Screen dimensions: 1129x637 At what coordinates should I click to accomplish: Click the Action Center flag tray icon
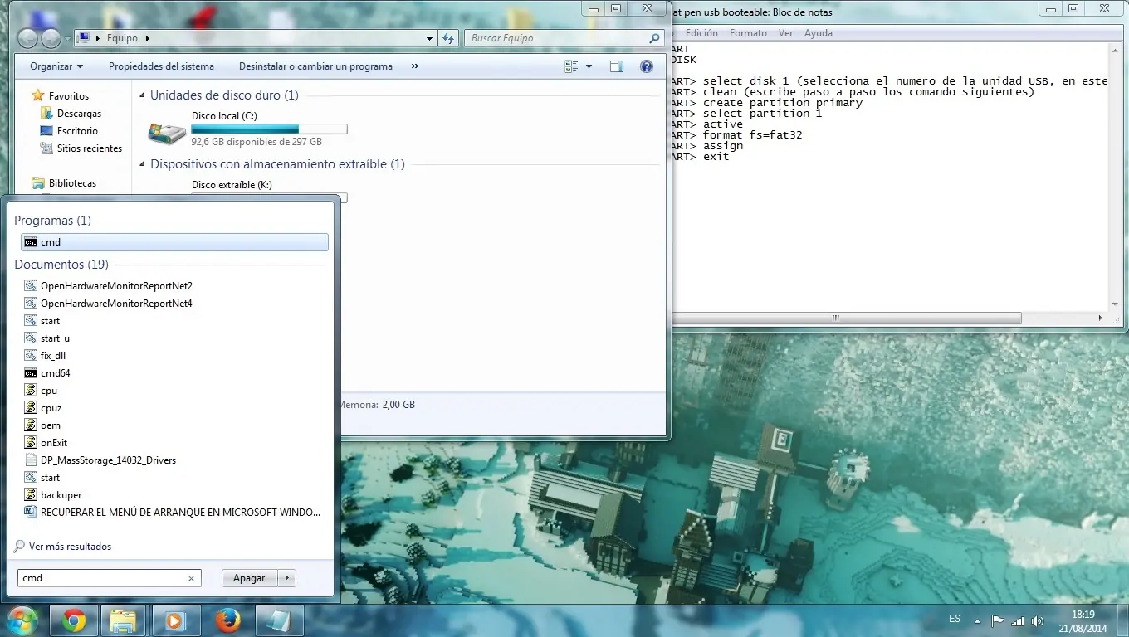click(998, 620)
